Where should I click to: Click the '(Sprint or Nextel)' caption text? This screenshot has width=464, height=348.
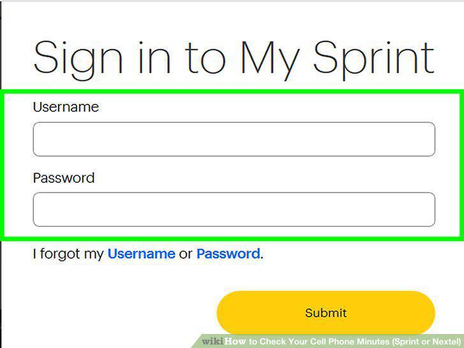click(x=426, y=342)
